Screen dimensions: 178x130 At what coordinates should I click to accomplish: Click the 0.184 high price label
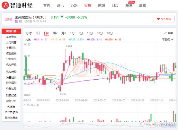(x=69, y=46)
